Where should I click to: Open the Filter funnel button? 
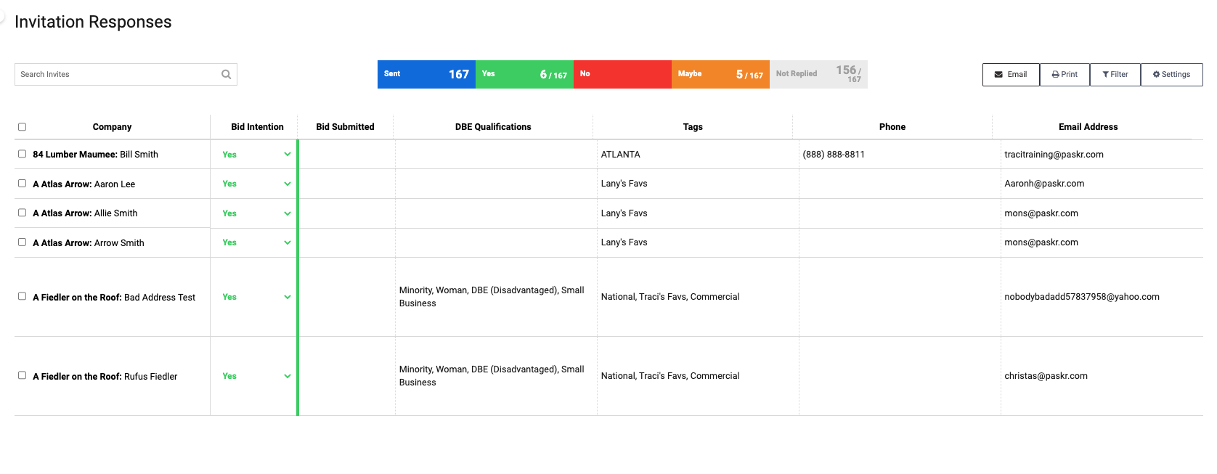(1115, 75)
